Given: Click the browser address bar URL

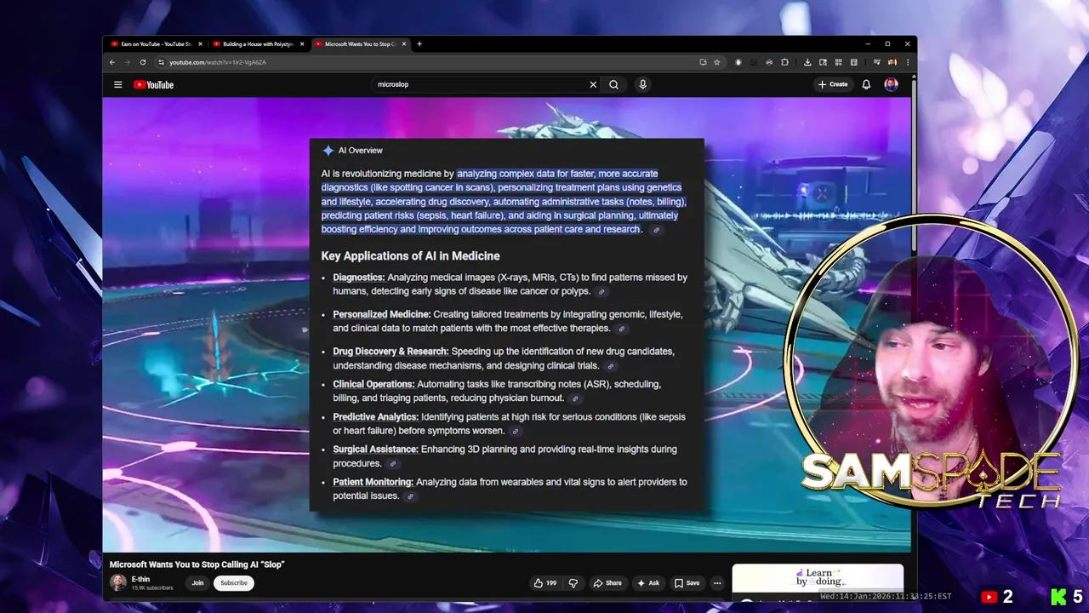Looking at the screenshot, I should click(218, 62).
